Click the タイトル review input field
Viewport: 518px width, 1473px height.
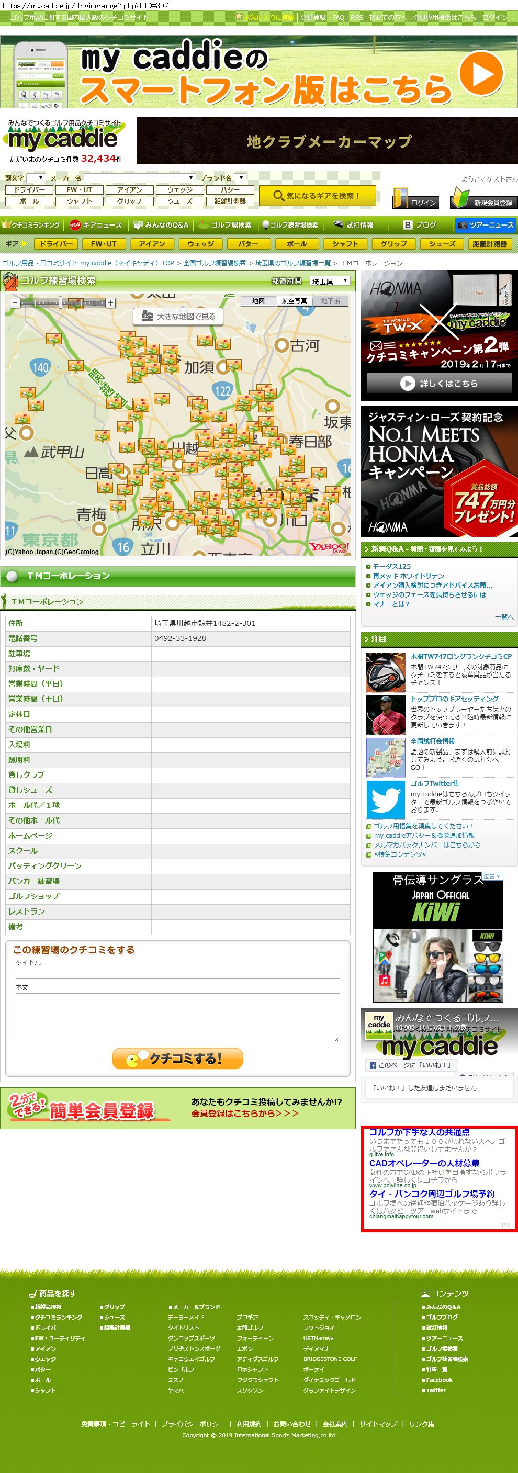(178, 973)
